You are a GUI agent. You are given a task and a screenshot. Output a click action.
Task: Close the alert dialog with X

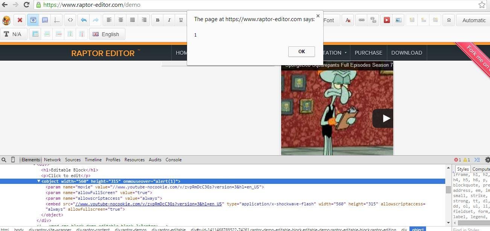pyautogui.click(x=318, y=16)
